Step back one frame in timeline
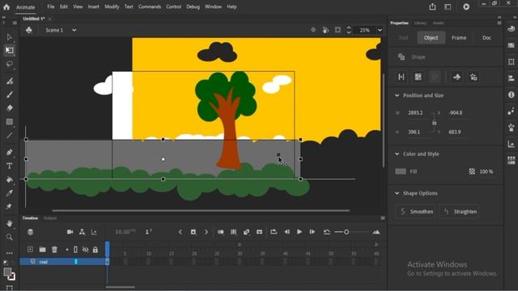 coord(287,232)
